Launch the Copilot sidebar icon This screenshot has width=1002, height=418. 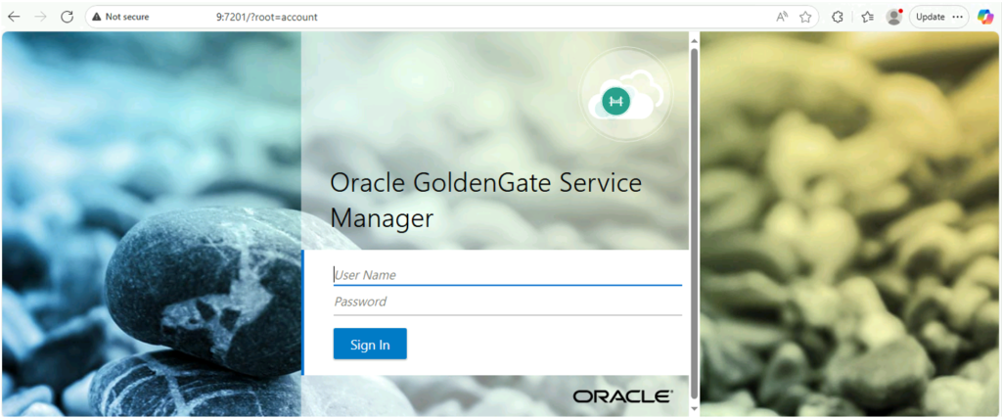(x=986, y=18)
